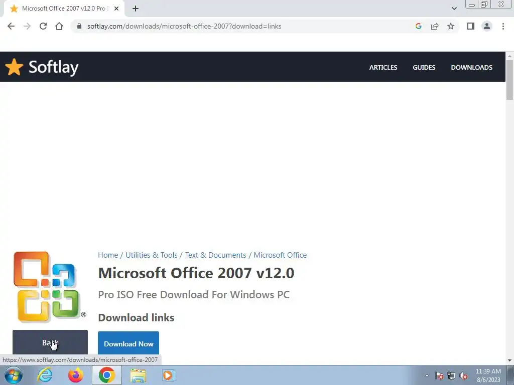Go back with the browser back arrow
The width and height of the screenshot is (514, 385).
(11, 26)
